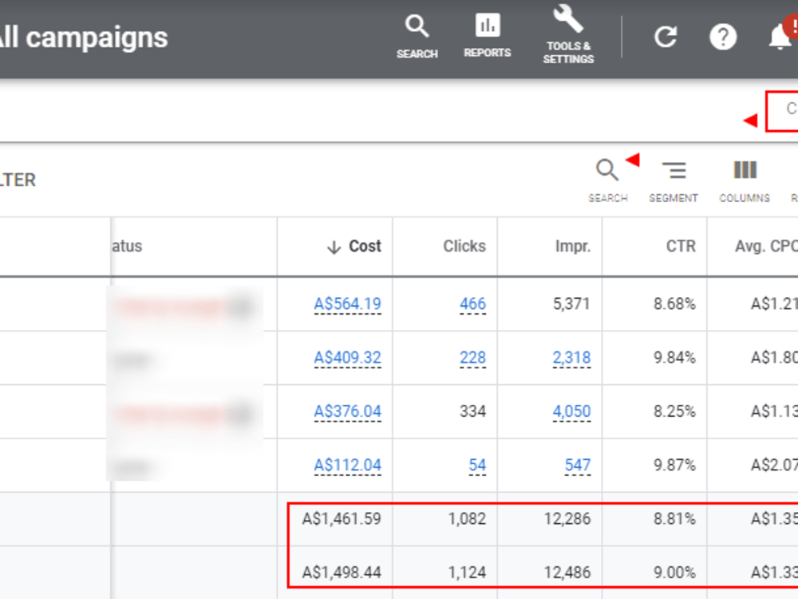The width and height of the screenshot is (798, 599).
Task: Open the Help question mark icon
Action: click(723, 37)
